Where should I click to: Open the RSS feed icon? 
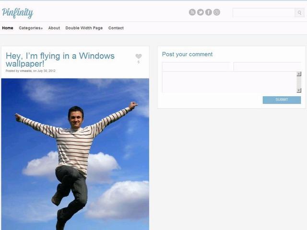pos(192,12)
